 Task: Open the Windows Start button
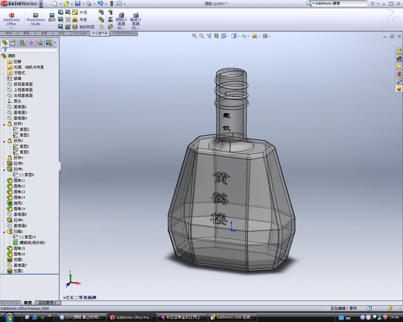point(9,317)
